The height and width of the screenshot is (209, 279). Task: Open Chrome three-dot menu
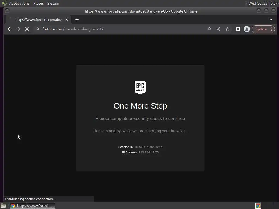pos(271,29)
